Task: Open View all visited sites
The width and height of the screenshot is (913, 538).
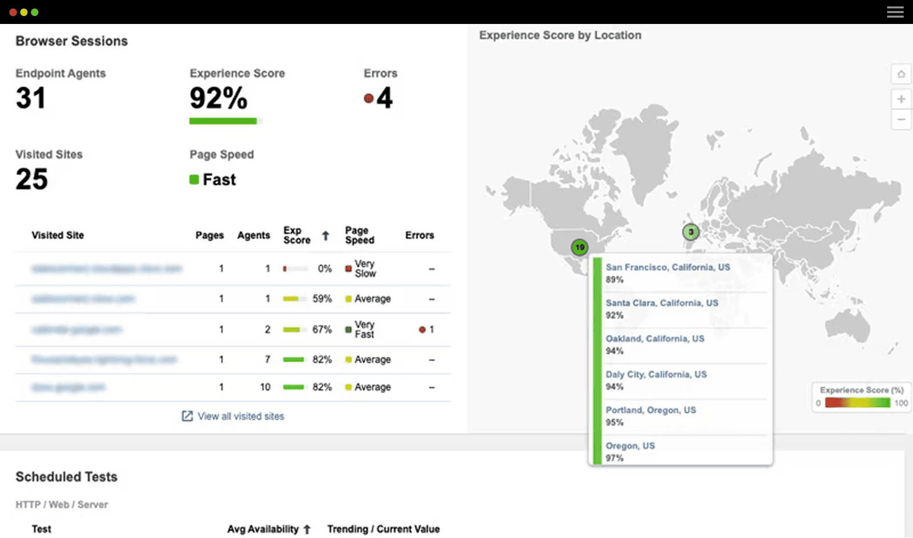Action: [x=240, y=416]
